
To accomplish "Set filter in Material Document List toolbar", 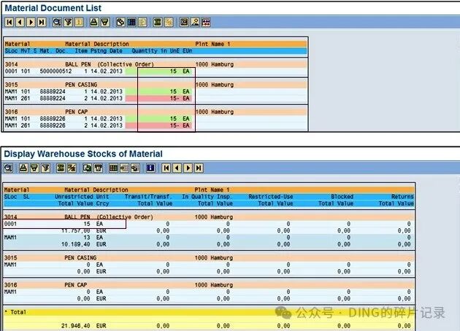I will click(68, 23).
